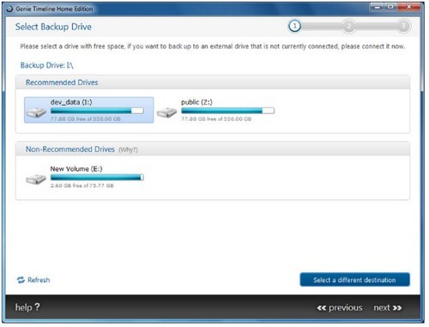
Task: Click the Refresh arrows icon
Action: click(x=21, y=280)
